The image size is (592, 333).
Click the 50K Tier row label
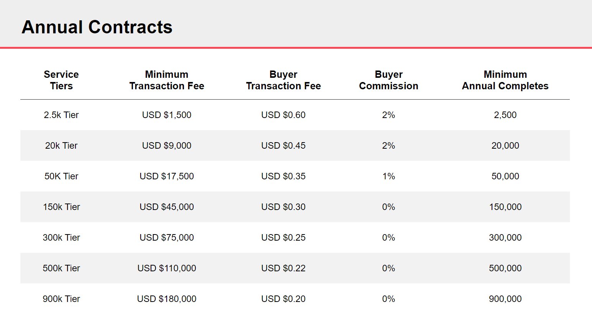tap(61, 176)
